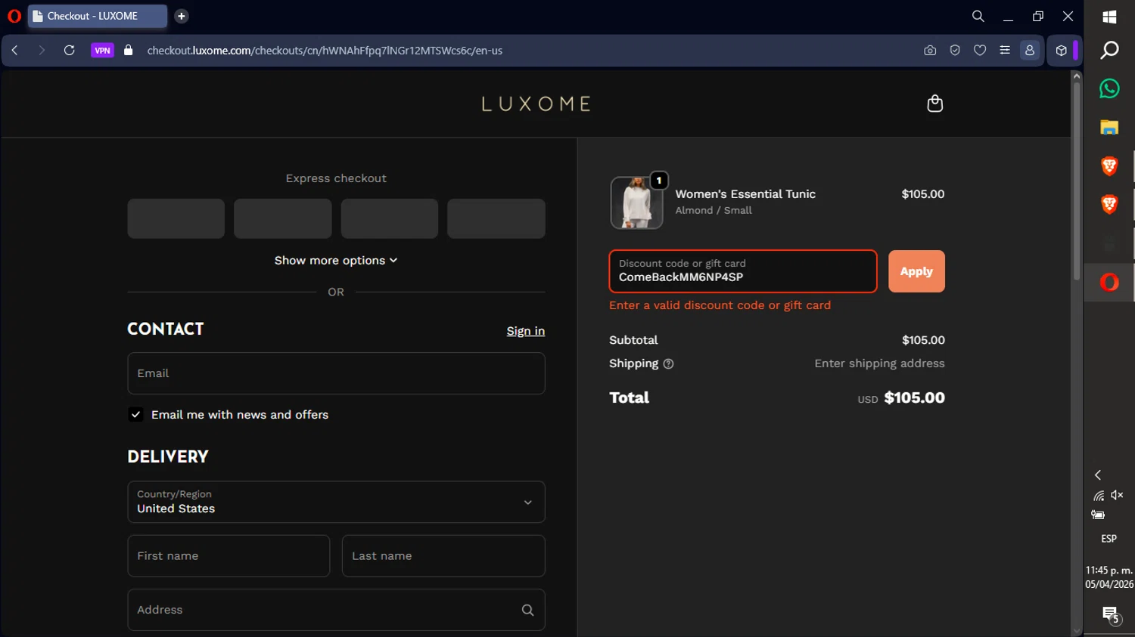Viewport: 1135px width, 637px height.
Task: Click the lock site security icon
Action: [128, 51]
